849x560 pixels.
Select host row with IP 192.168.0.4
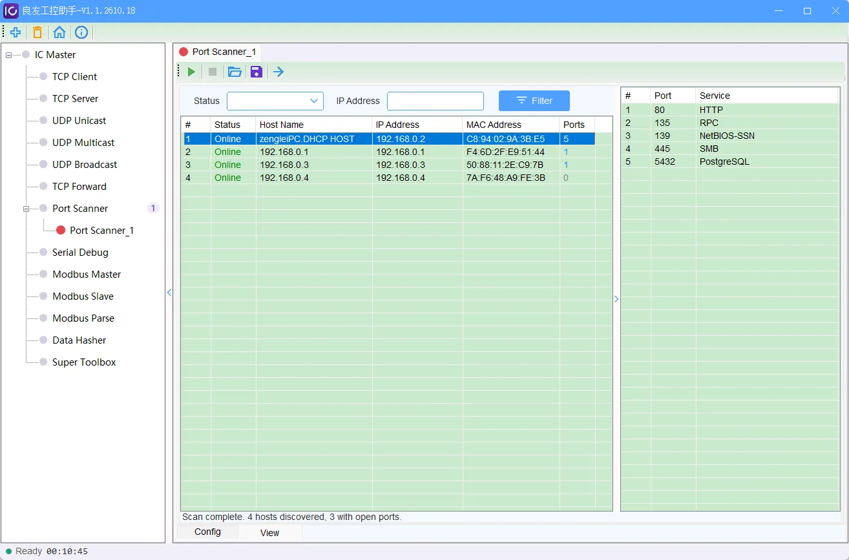click(x=388, y=178)
